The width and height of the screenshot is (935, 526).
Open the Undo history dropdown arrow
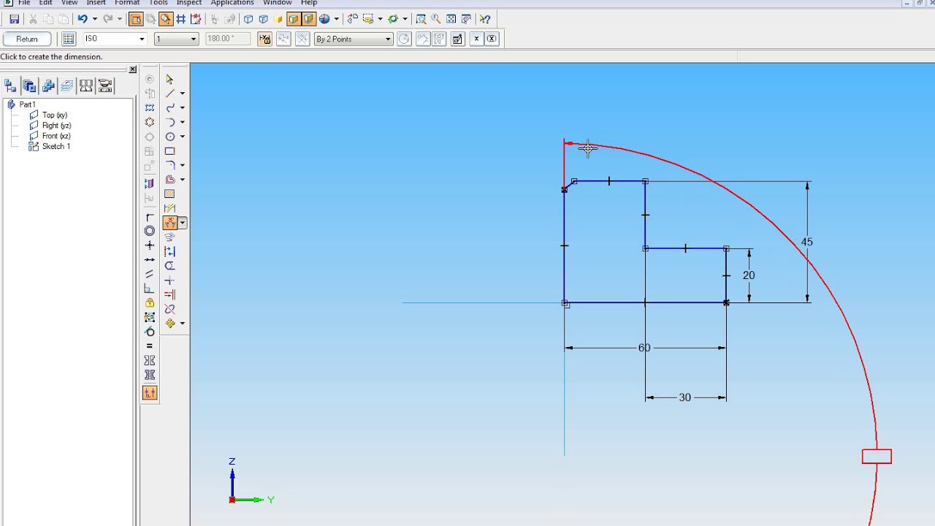pos(94,19)
